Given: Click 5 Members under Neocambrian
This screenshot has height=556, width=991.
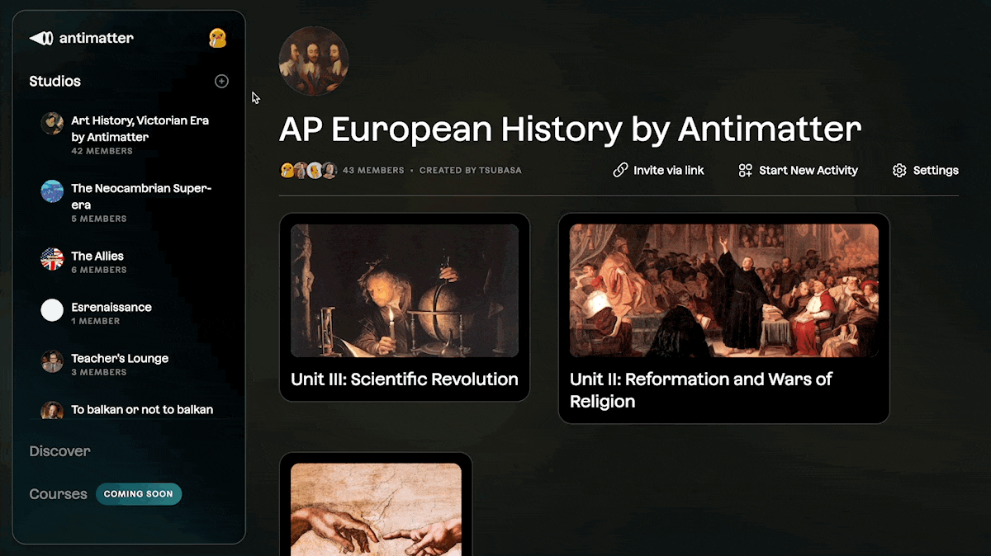Looking at the screenshot, I should tap(99, 219).
